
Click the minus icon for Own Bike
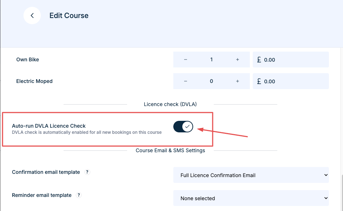click(185, 60)
